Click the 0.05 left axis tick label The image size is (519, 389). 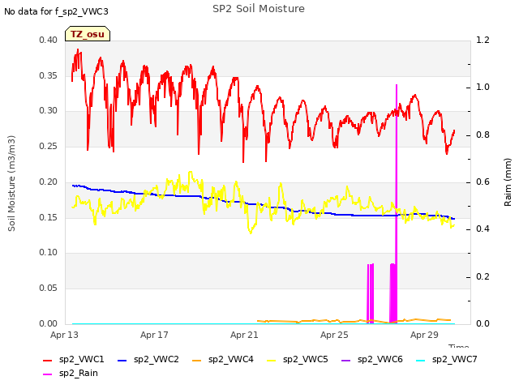(x=49, y=289)
